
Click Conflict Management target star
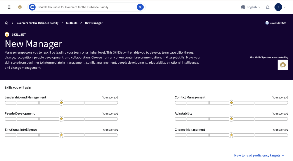coord(231,103)
